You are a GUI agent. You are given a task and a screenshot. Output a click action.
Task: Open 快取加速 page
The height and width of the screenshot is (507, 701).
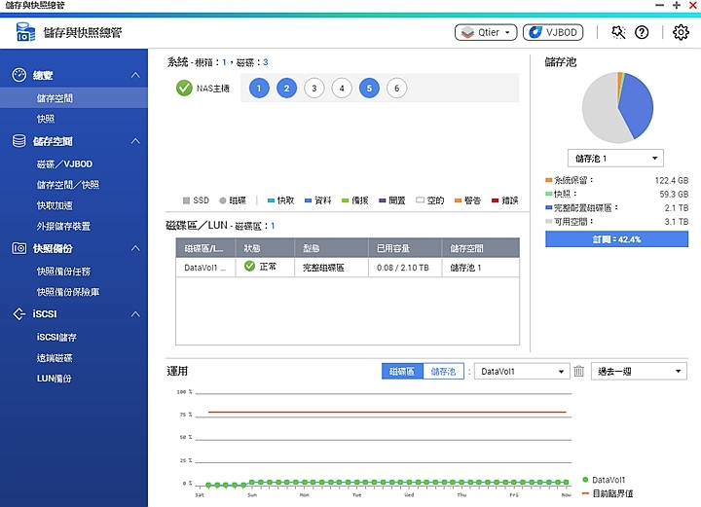click(x=55, y=205)
